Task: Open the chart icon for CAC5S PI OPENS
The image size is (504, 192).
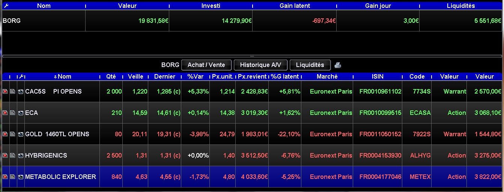Action: (20, 91)
